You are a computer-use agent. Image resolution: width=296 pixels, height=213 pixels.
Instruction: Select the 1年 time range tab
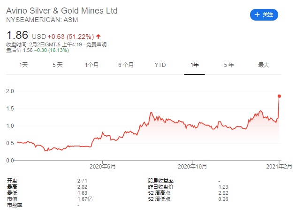pos(194,65)
